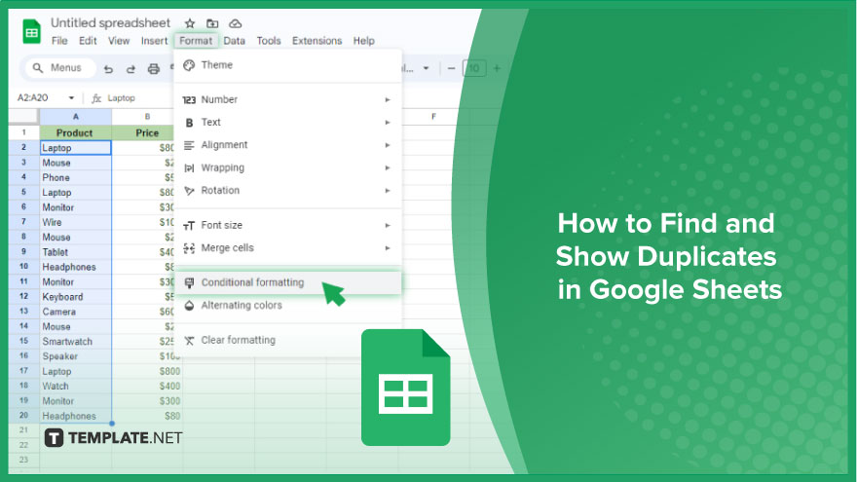The width and height of the screenshot is (857, 482).
Task: Open the Name box dropdown arrow
Action: pos(71,97)
